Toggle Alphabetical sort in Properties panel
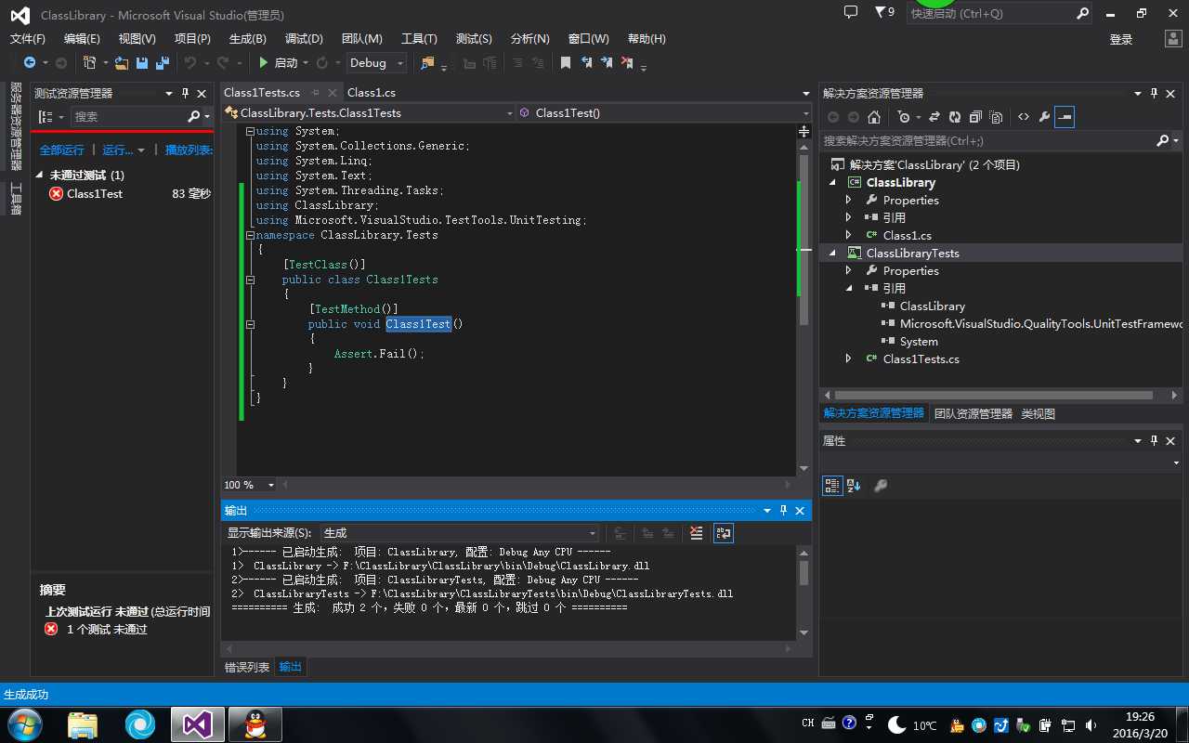This screenshot has height=743, width=1189. tap(854, 486)
